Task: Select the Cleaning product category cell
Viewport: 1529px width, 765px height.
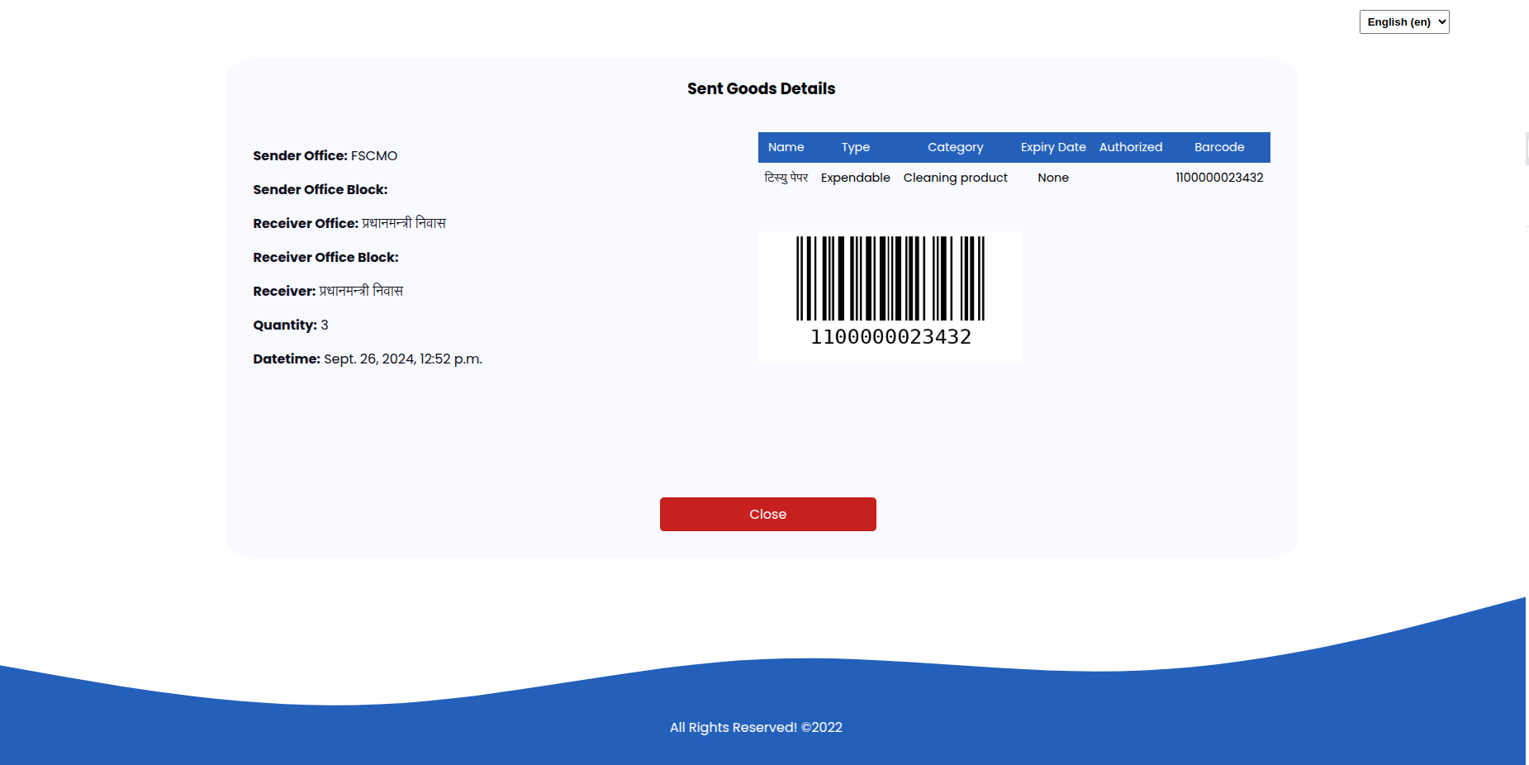Action: (955, 178)
